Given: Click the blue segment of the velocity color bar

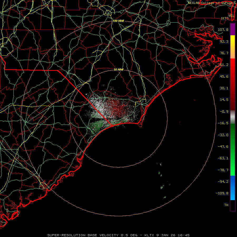Looking at the screenshot, I should pyautogui.click(x=233, y=188).
